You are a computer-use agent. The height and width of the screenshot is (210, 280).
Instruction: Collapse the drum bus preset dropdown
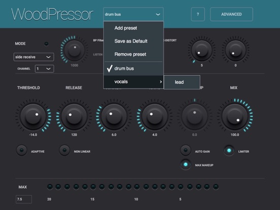pyautogui.click(x=133, y=14)
